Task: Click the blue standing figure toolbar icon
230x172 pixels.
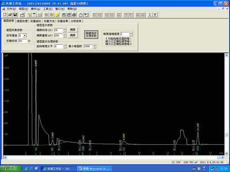Action: point(150,15)
